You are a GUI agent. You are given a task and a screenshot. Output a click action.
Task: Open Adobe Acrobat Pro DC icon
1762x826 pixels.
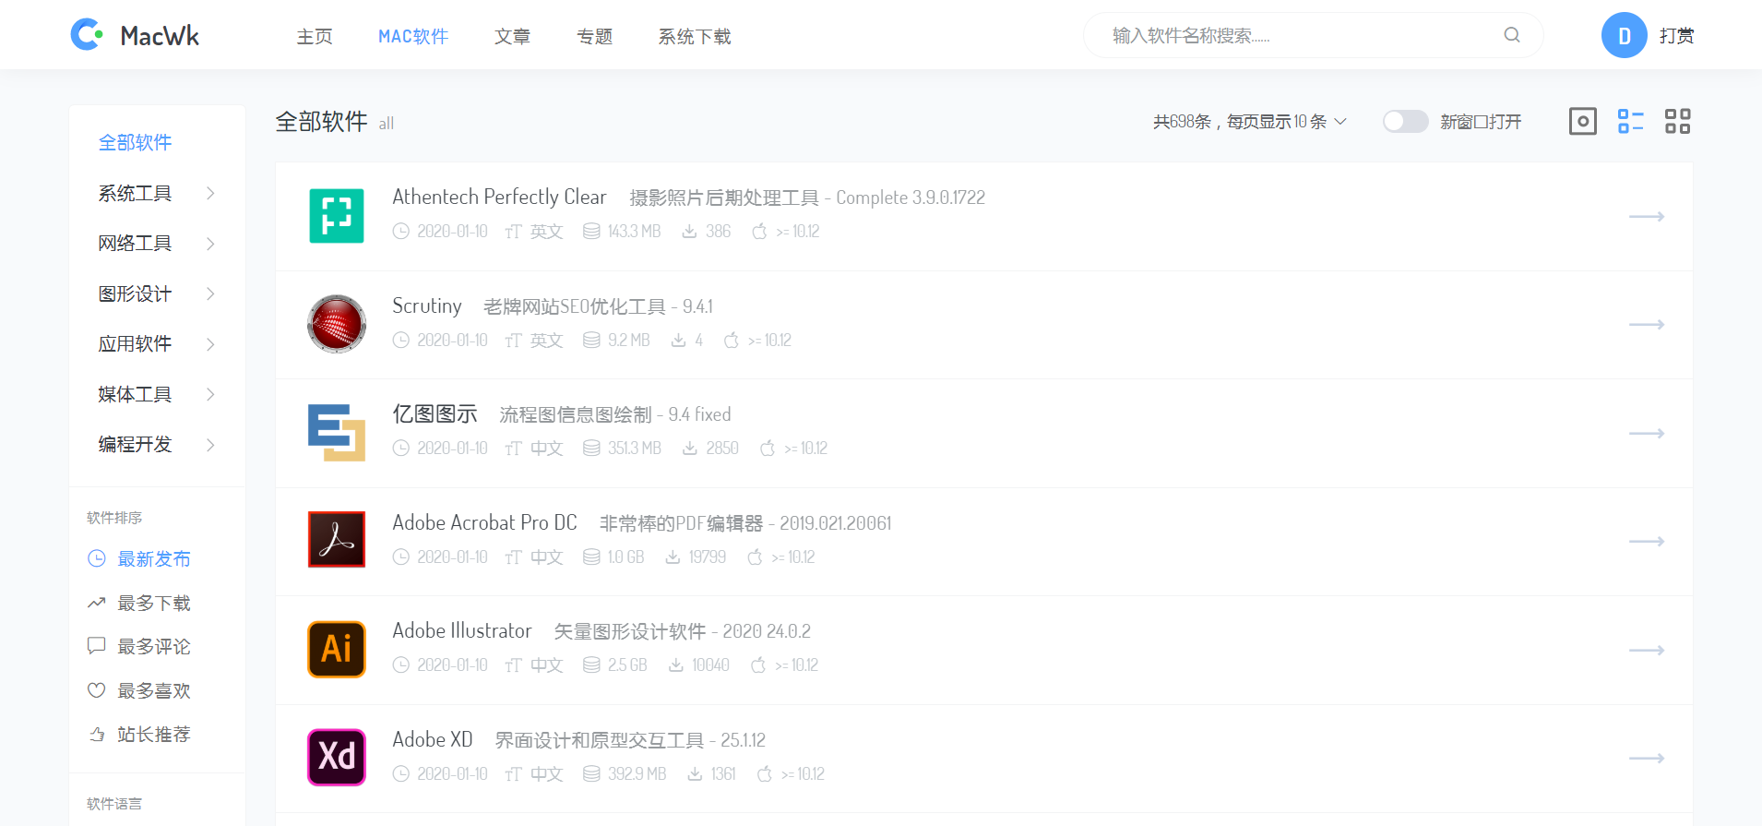(337, 539)
